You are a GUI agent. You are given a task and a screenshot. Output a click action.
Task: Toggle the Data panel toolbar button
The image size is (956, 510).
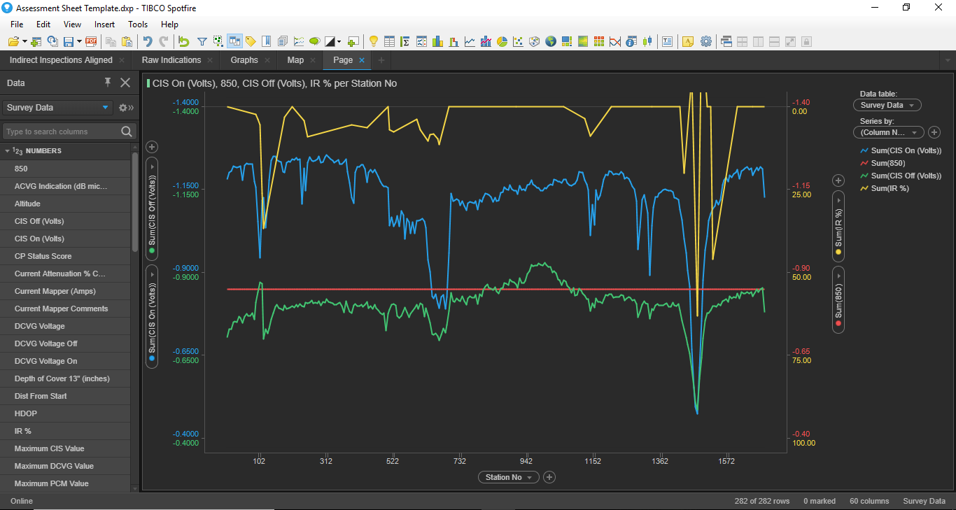tap(234, 41)
